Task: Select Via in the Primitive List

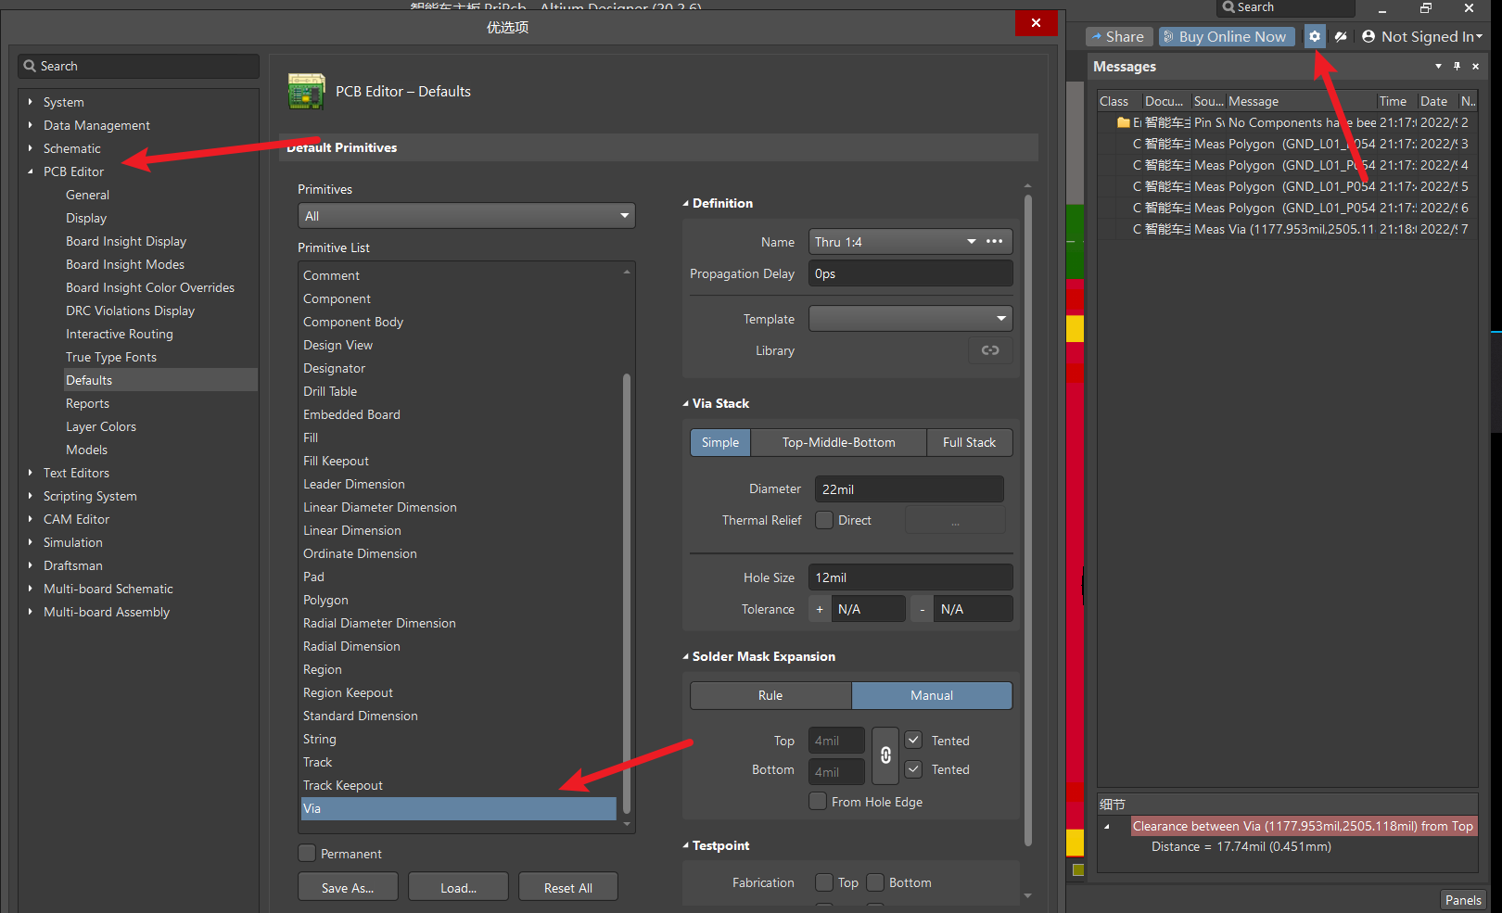Action: (x=459, y=808)
